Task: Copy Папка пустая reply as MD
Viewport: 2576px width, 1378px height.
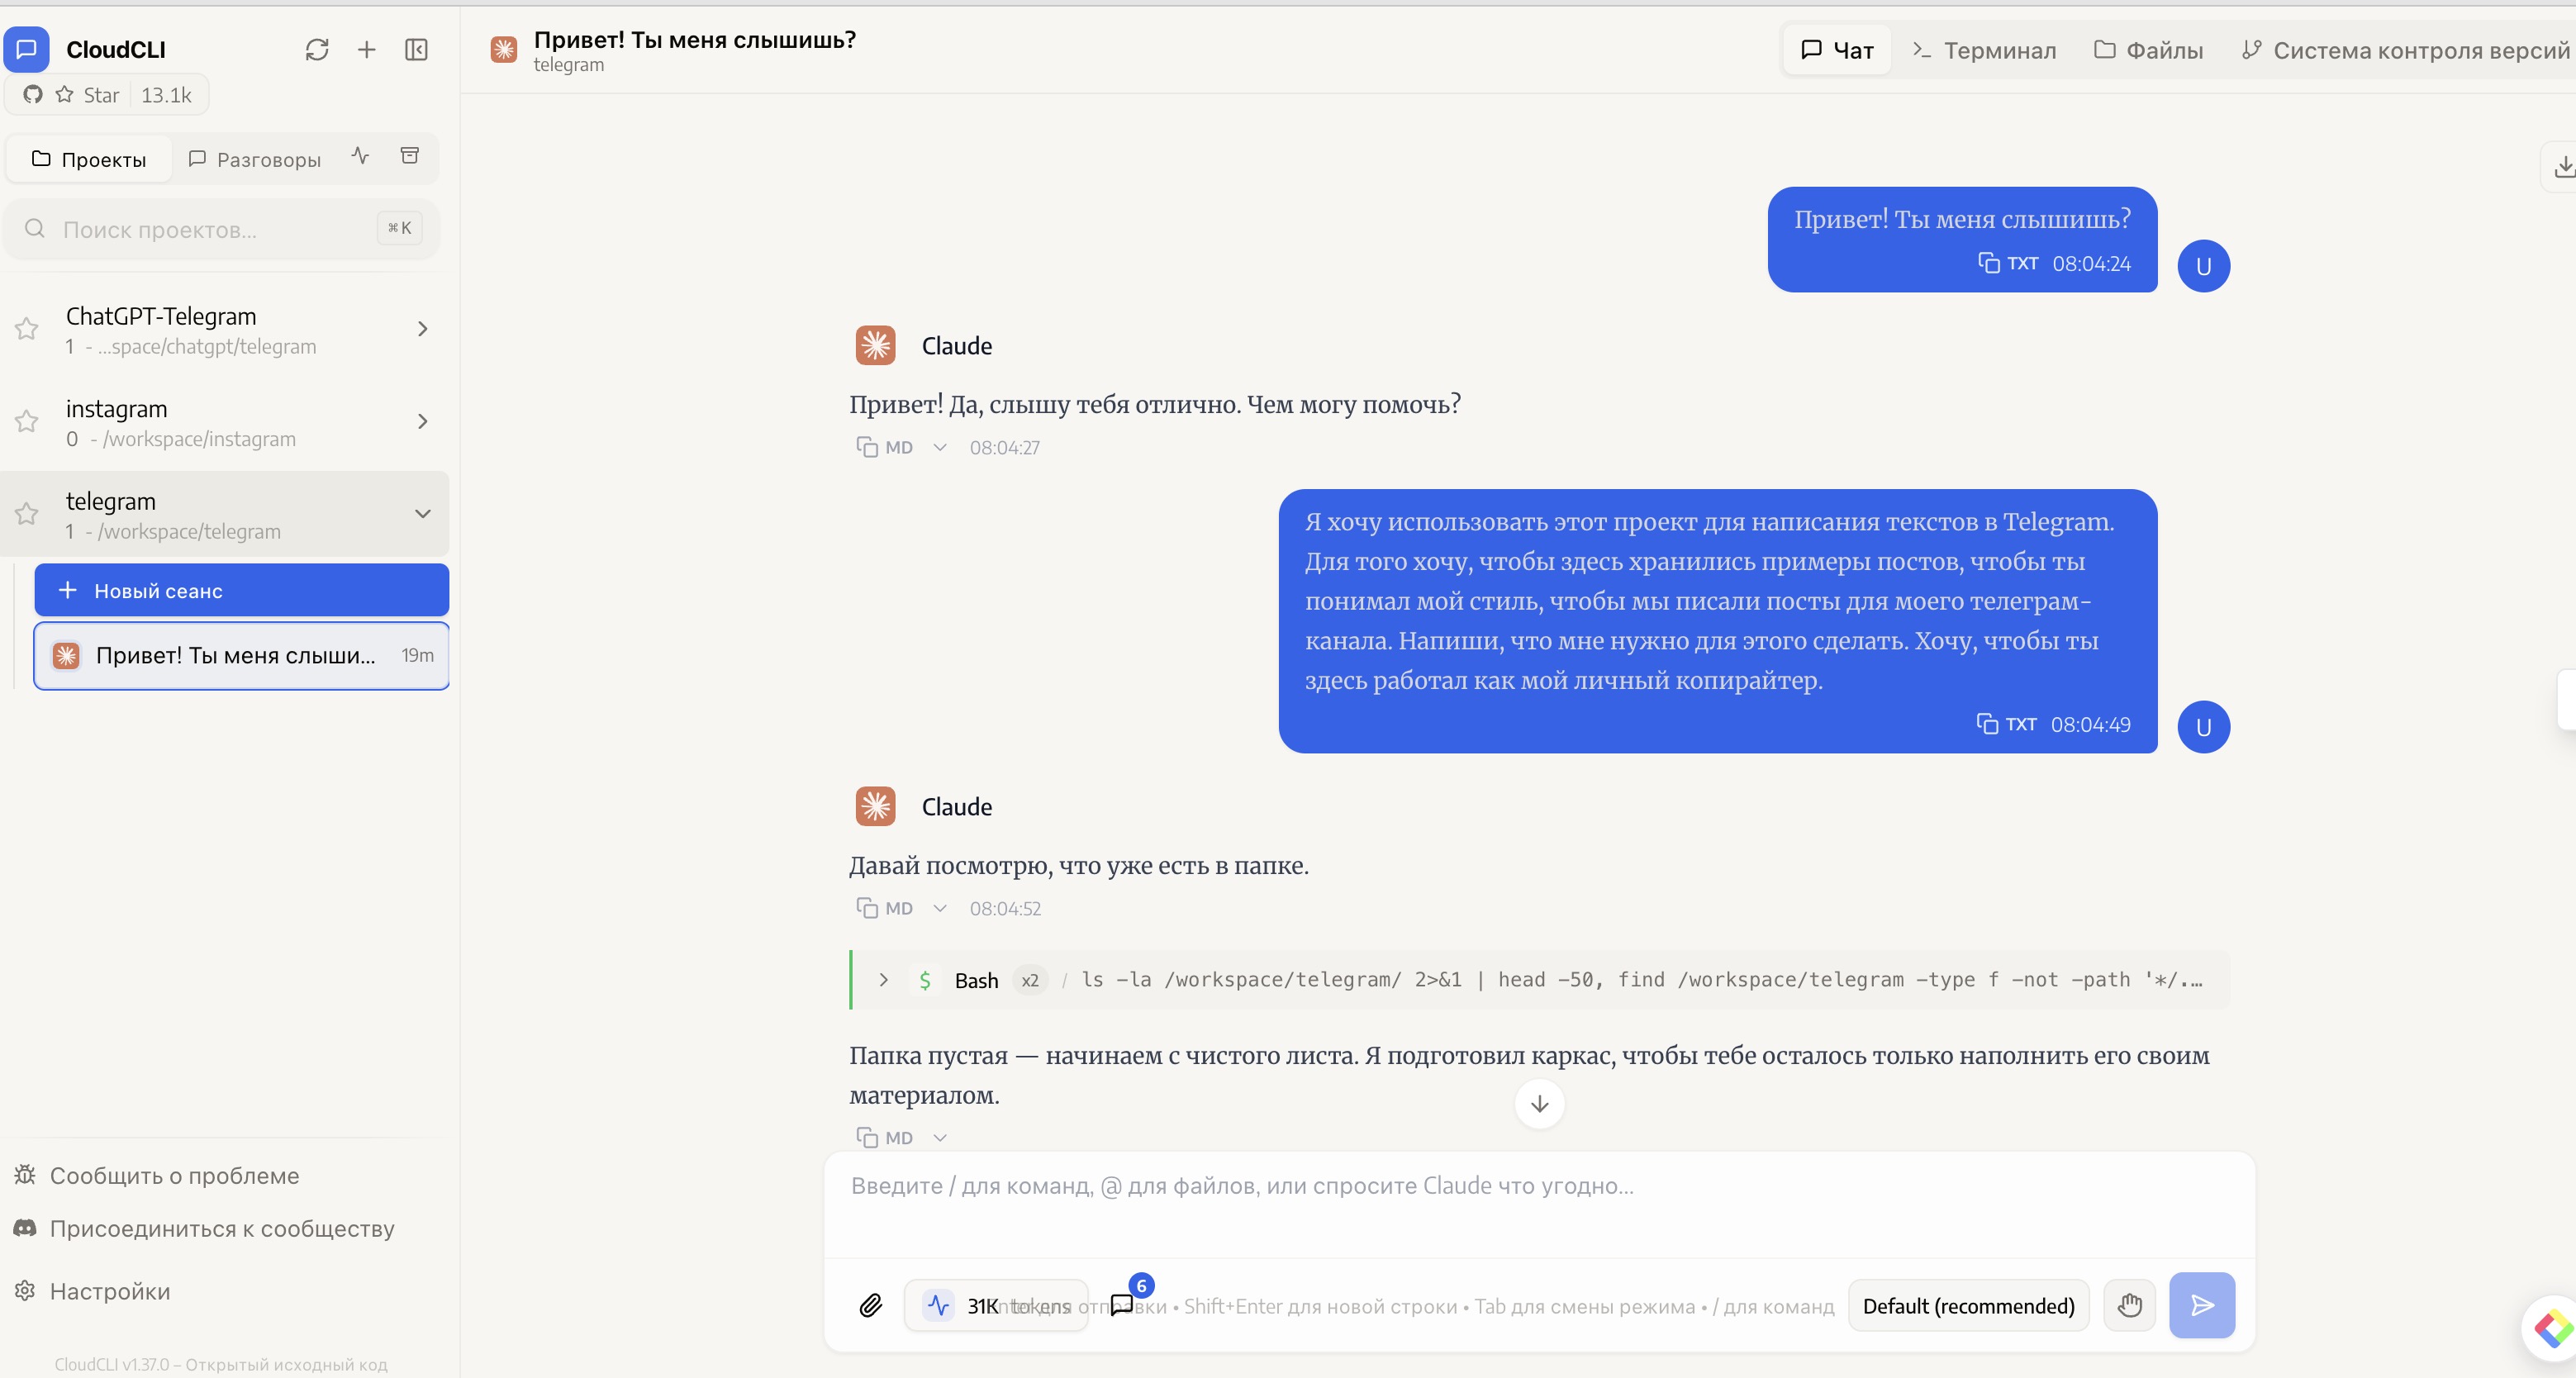Action: click(x=885, y=1137)
